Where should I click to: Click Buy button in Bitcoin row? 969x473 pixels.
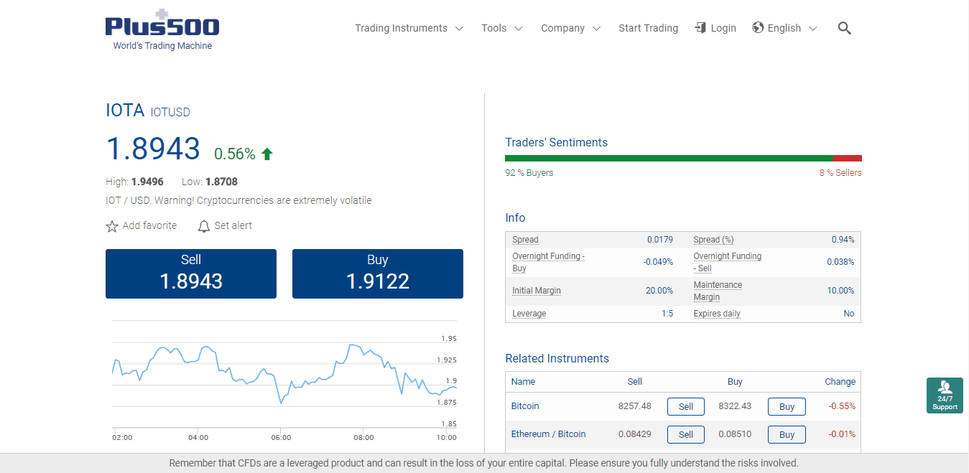point(787,406)
